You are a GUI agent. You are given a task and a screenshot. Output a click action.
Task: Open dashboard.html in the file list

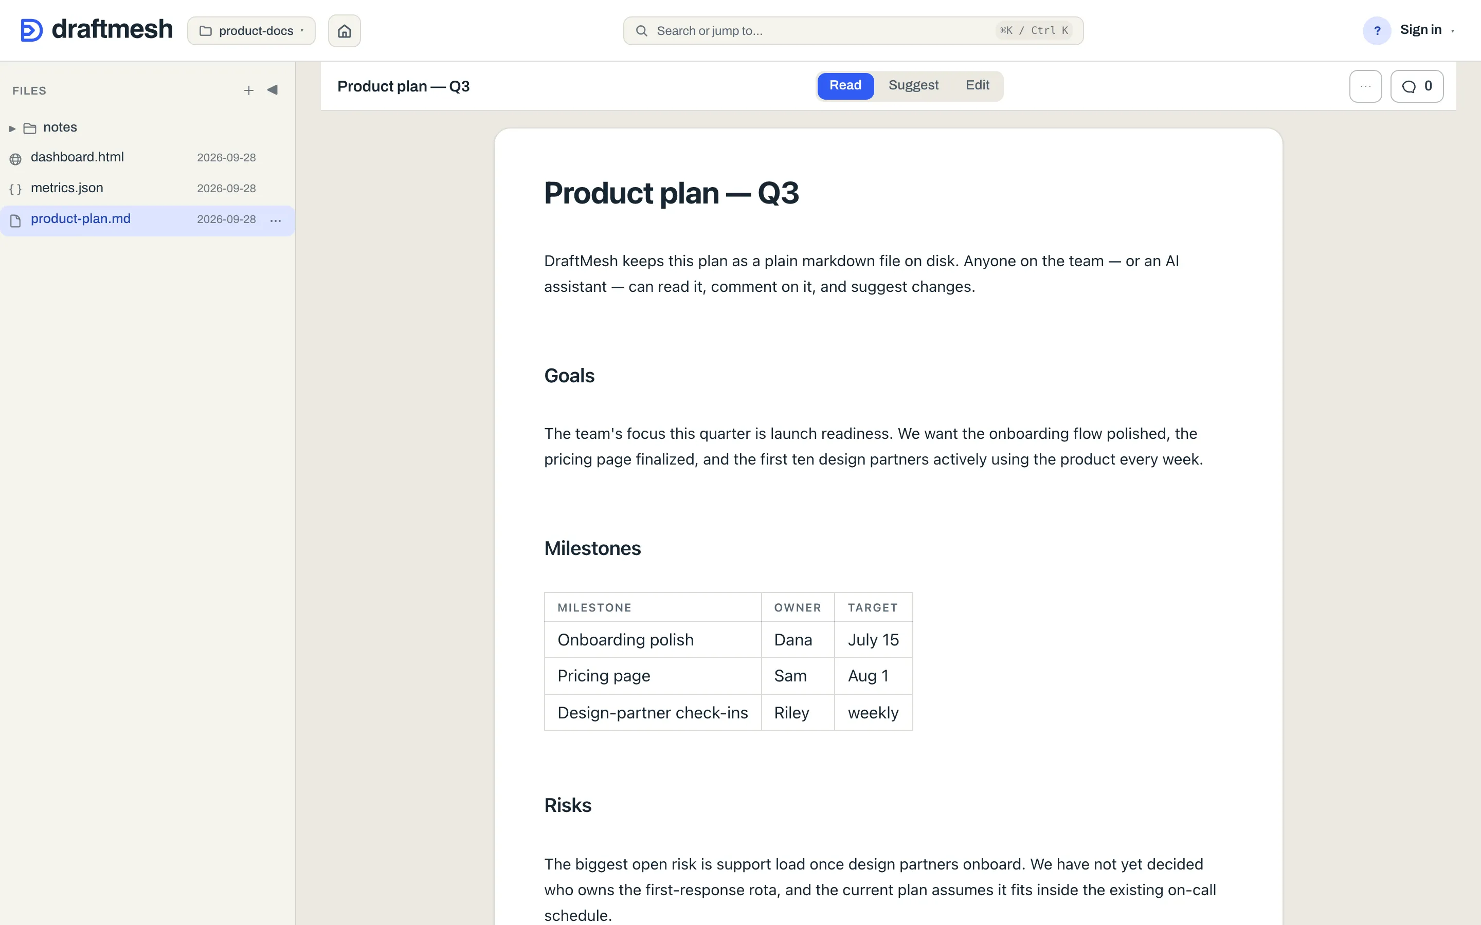(x=148, y=158)
